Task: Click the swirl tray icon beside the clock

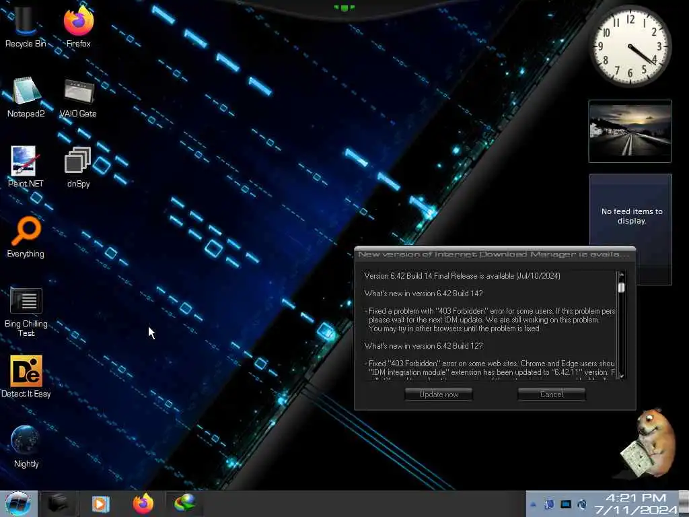Action: pos(582,505)
